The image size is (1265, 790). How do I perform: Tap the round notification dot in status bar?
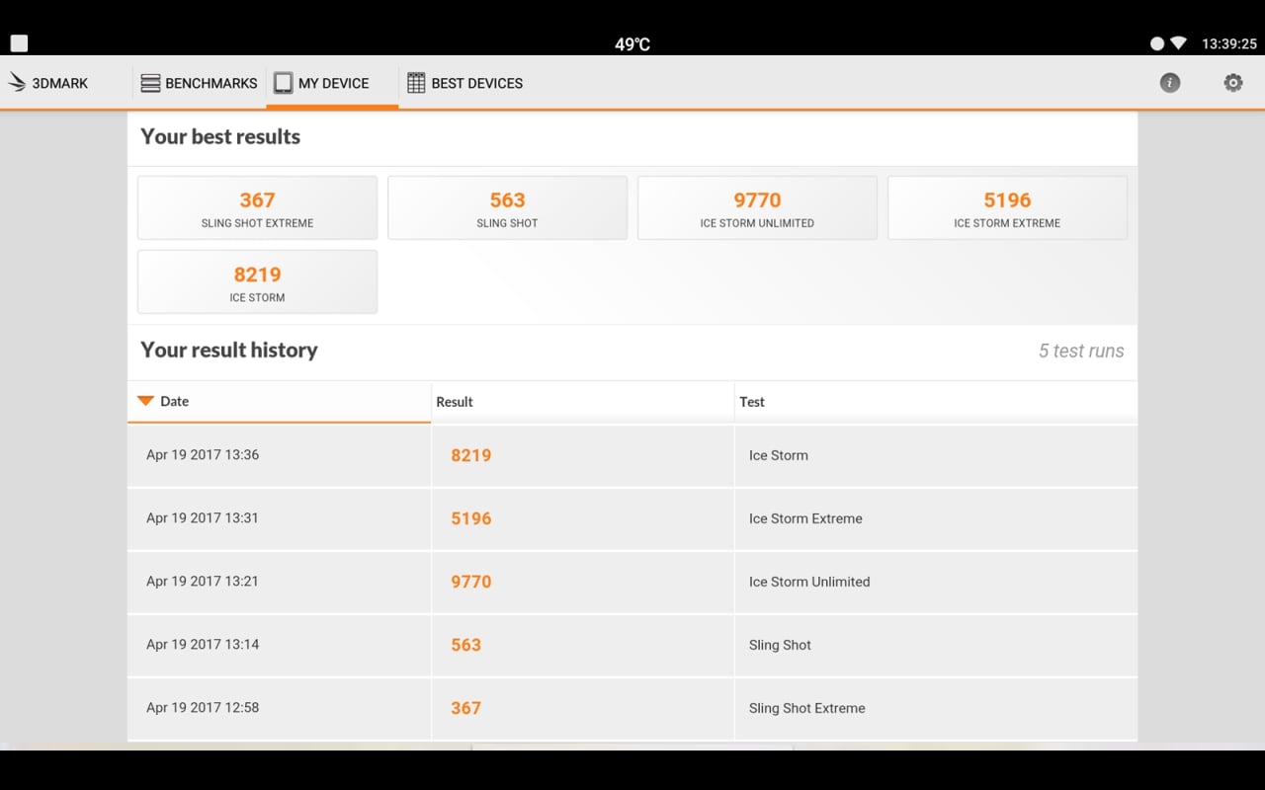click(x=1157, y=43)
